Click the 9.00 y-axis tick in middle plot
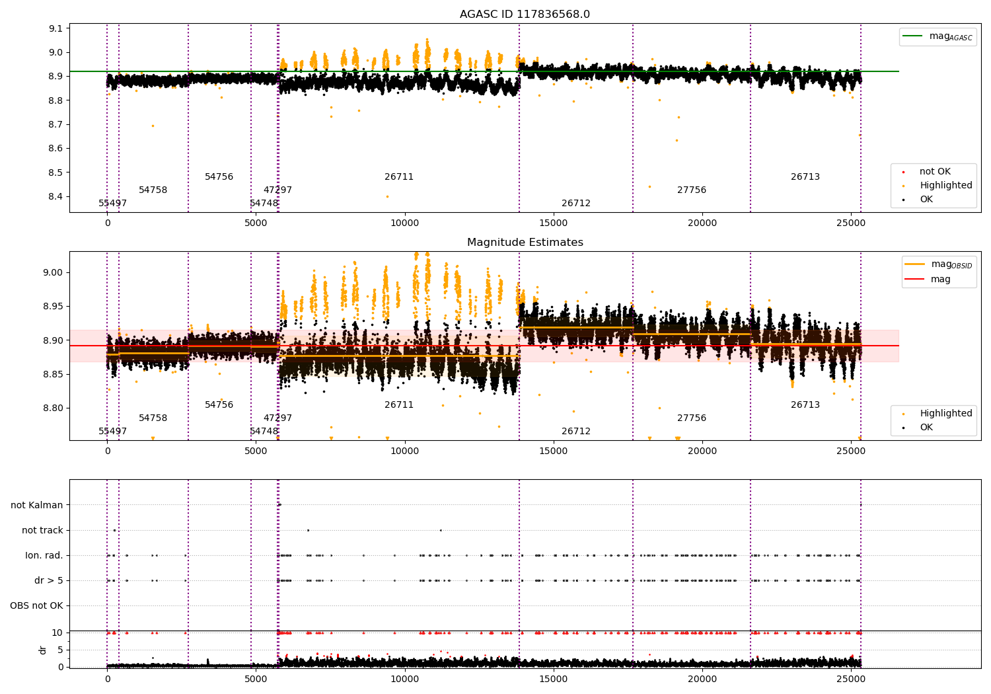991x694 pixels. 53,273
